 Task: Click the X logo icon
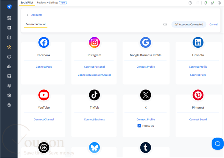coord(146,95)
